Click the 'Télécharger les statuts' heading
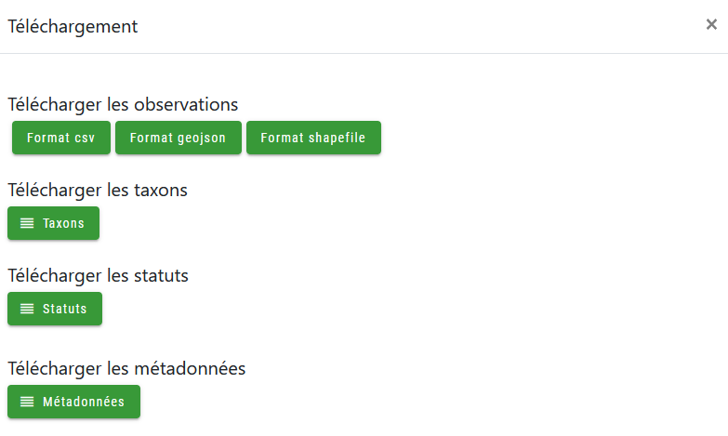Image resolution: width=728 pixels, height=436 pixels. (x=98, y=275)
